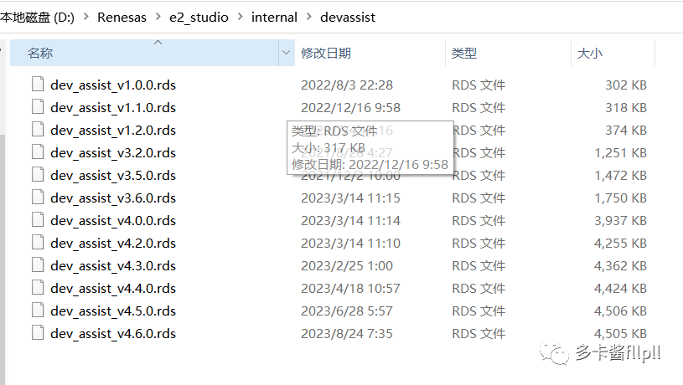Select file name dev_assist_v1.1.0.rds
The width and height of the screenshot is (683, 385).
(x=113, y=107)
